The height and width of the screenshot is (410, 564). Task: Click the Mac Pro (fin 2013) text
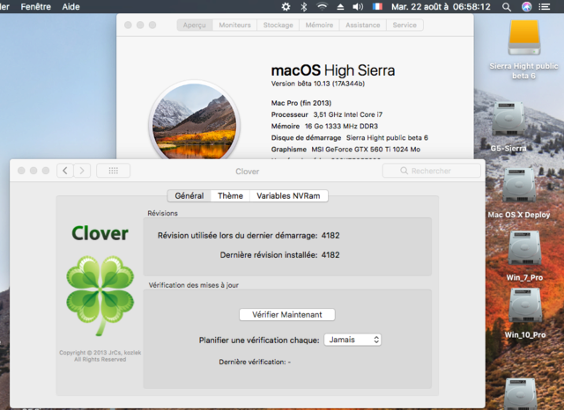301,103
